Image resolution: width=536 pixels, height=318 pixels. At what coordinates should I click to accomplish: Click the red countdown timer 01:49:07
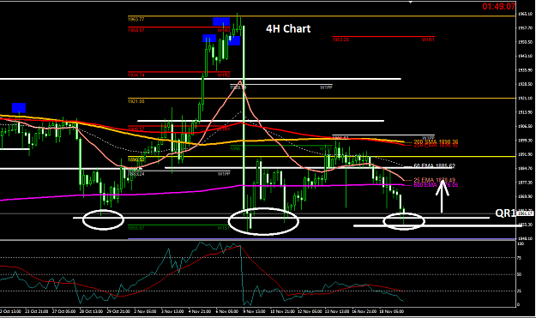pos(499,7)
